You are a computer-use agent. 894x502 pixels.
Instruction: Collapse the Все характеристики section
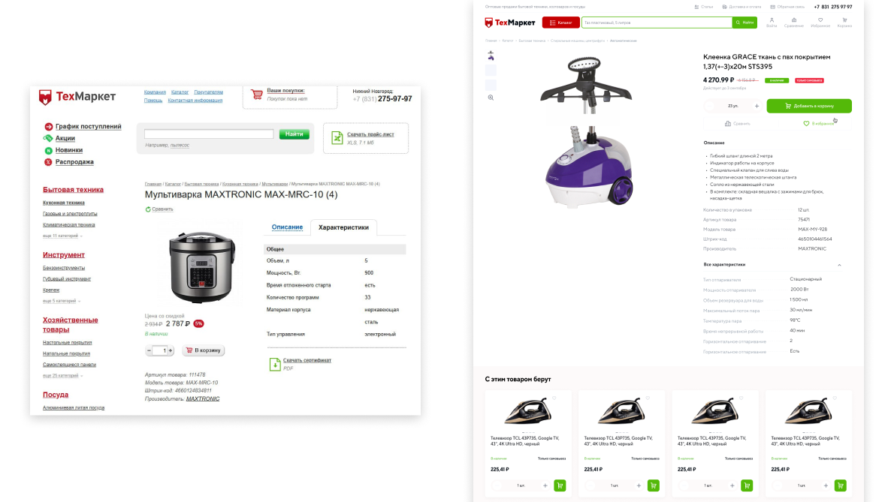[x=839, y=265]
